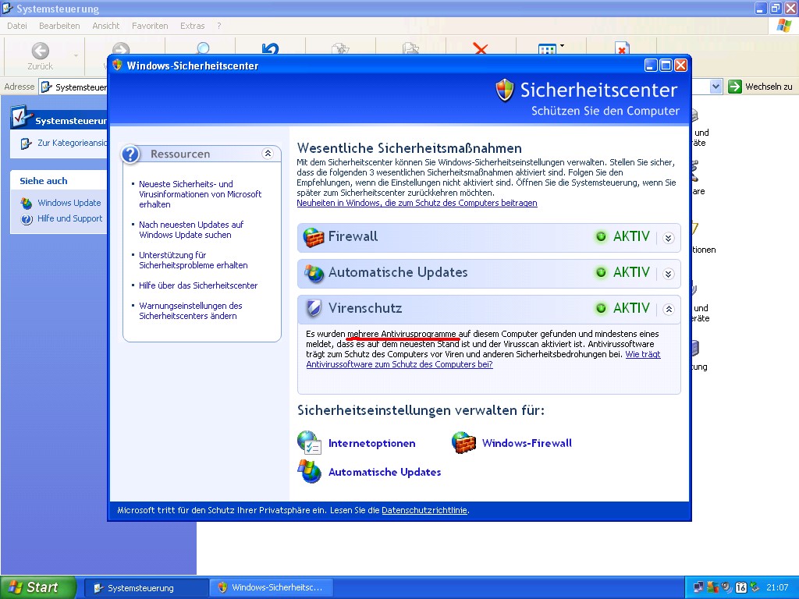Screen dimensions: 799x599
Task: Click the Search magnifier icon in Systemsteuerung toolbar
Action: [203, 49]
